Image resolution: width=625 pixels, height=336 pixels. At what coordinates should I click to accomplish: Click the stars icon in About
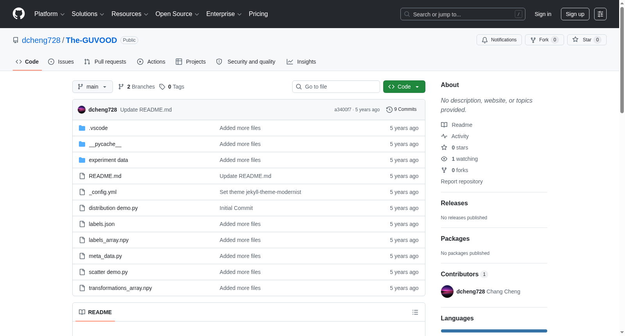(x=444, y=148)
